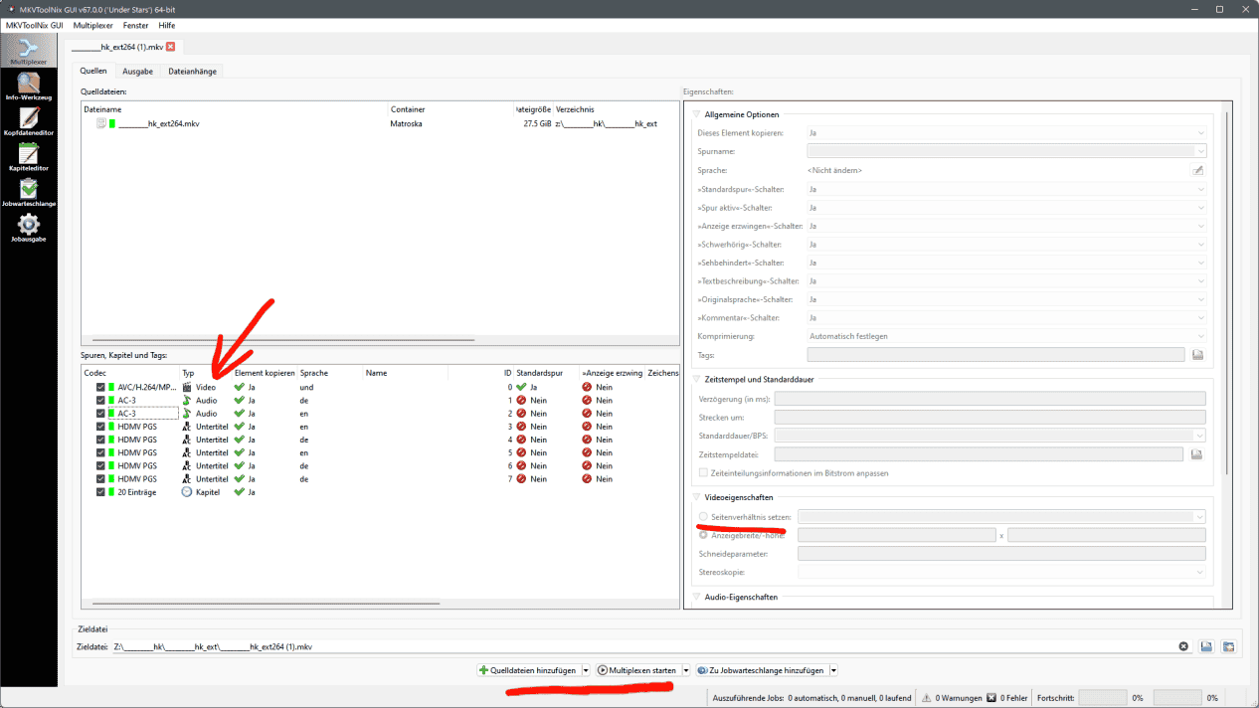Open the Jobausgabe view
1259x708 pixels.
point(28,228)
